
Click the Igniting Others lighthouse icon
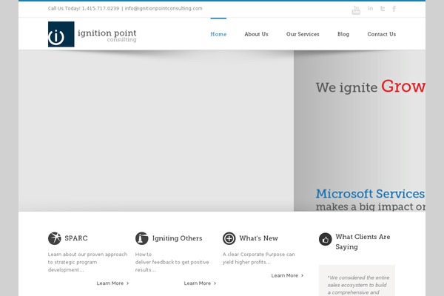pyautogui.click(x=141, y=238)
